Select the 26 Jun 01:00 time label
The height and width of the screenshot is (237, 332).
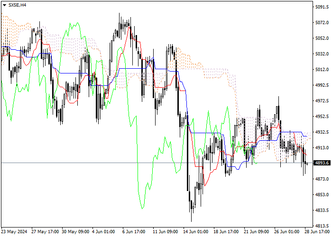(287, 232)
